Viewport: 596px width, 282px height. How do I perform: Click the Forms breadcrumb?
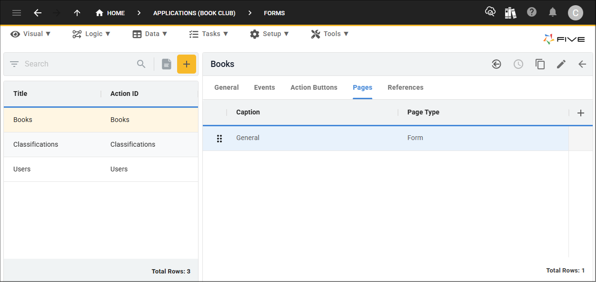tap(275, 13)
